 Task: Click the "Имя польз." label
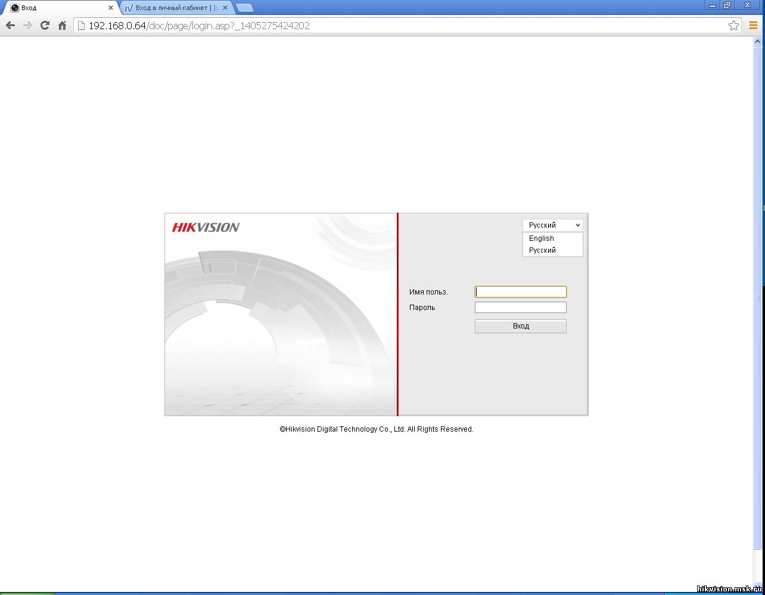428,292
